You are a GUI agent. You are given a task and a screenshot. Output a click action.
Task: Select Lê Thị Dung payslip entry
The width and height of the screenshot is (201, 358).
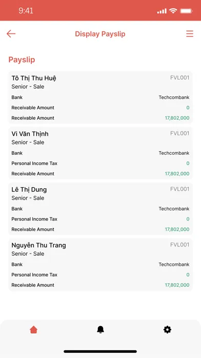tap(100, 209)
